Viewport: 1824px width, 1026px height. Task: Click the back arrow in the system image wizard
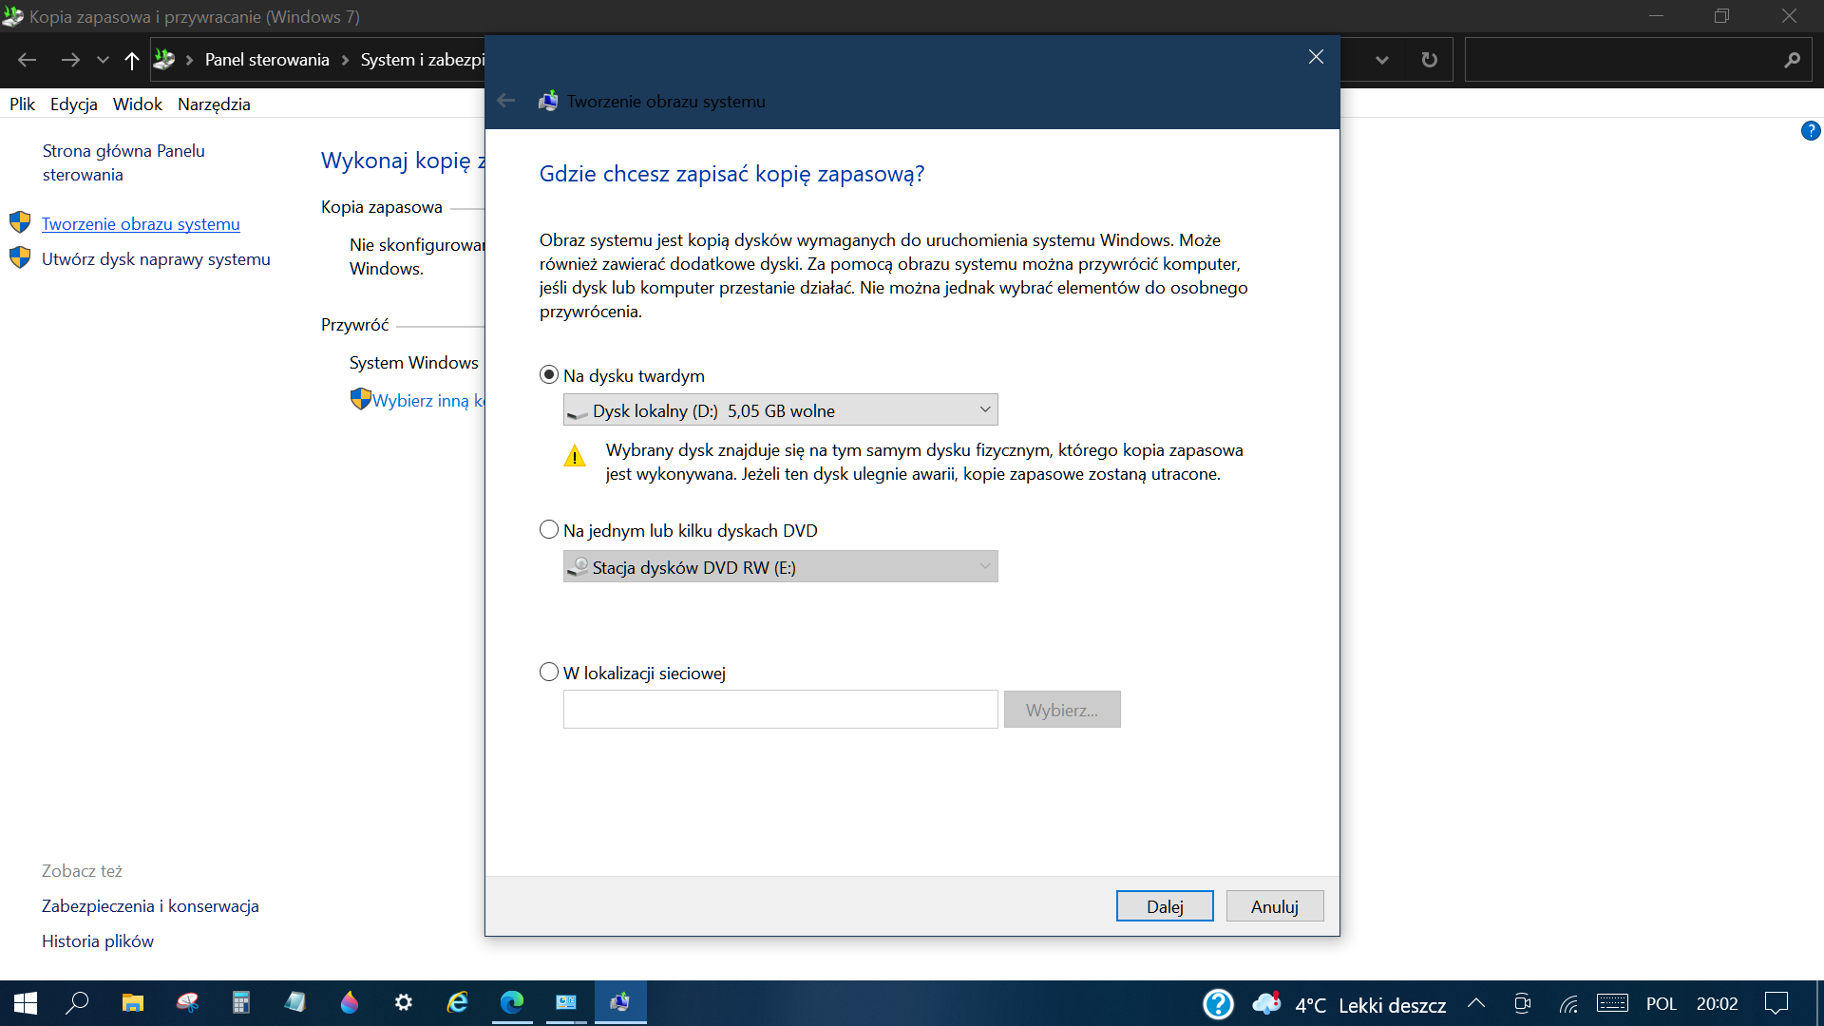pos(505,100)
